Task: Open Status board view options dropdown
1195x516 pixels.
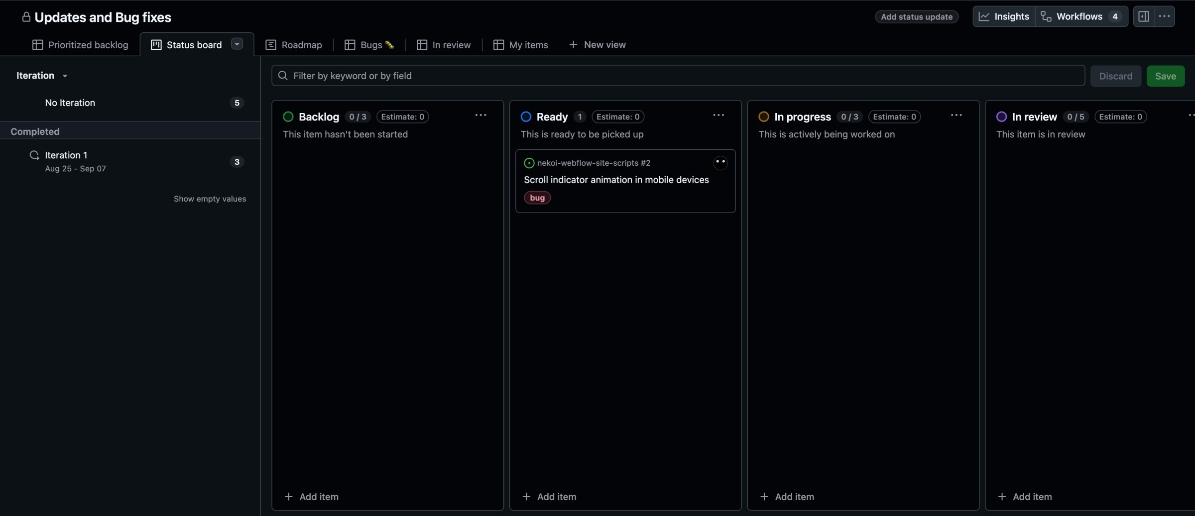Action: (237, 44)
